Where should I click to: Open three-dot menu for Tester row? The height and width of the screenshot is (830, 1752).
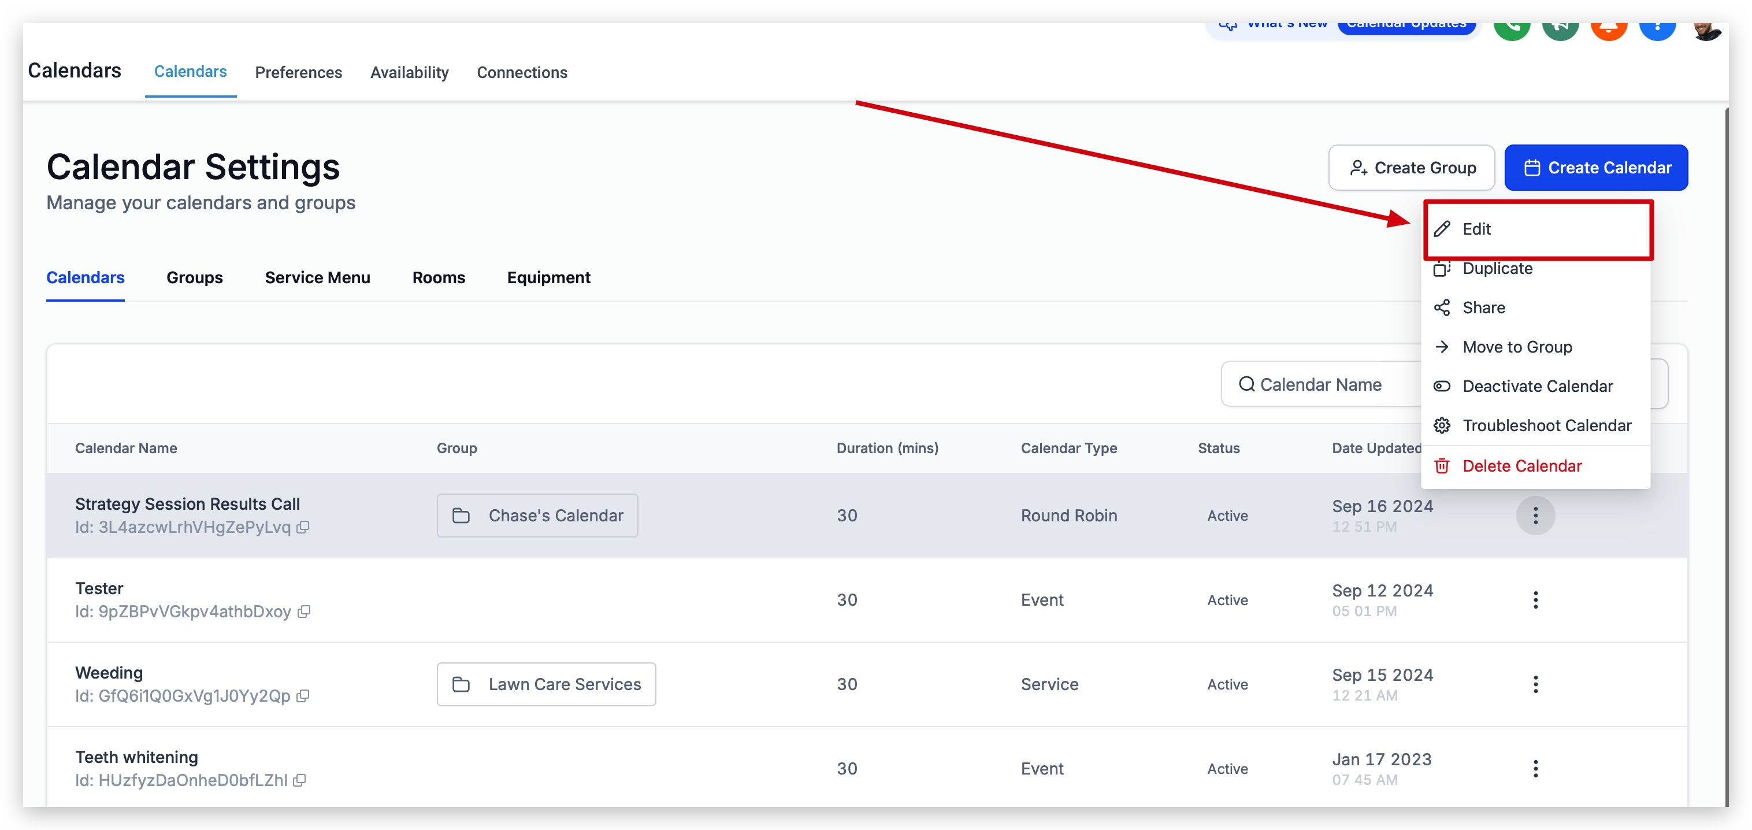tap(1535, 600)
